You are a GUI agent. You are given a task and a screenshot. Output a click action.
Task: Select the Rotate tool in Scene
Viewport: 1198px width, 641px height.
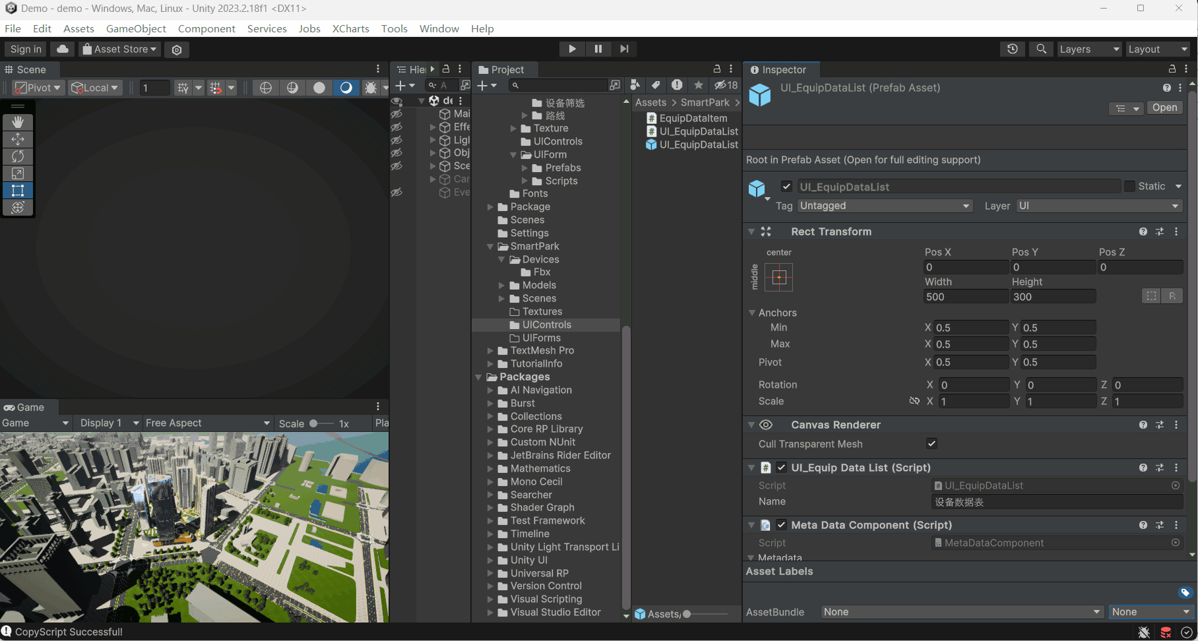(18, 156)
